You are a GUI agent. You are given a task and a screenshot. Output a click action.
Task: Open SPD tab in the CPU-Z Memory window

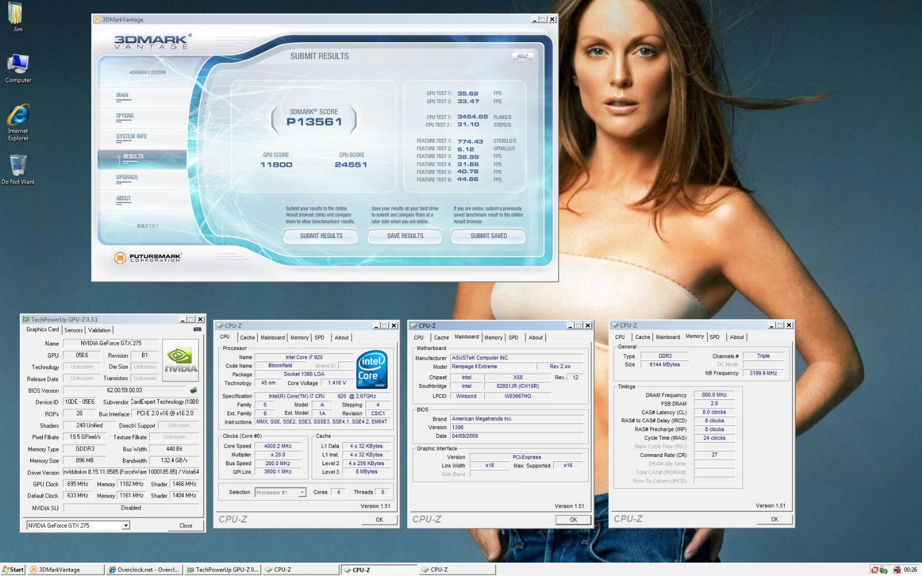click(x=715, y=337)
